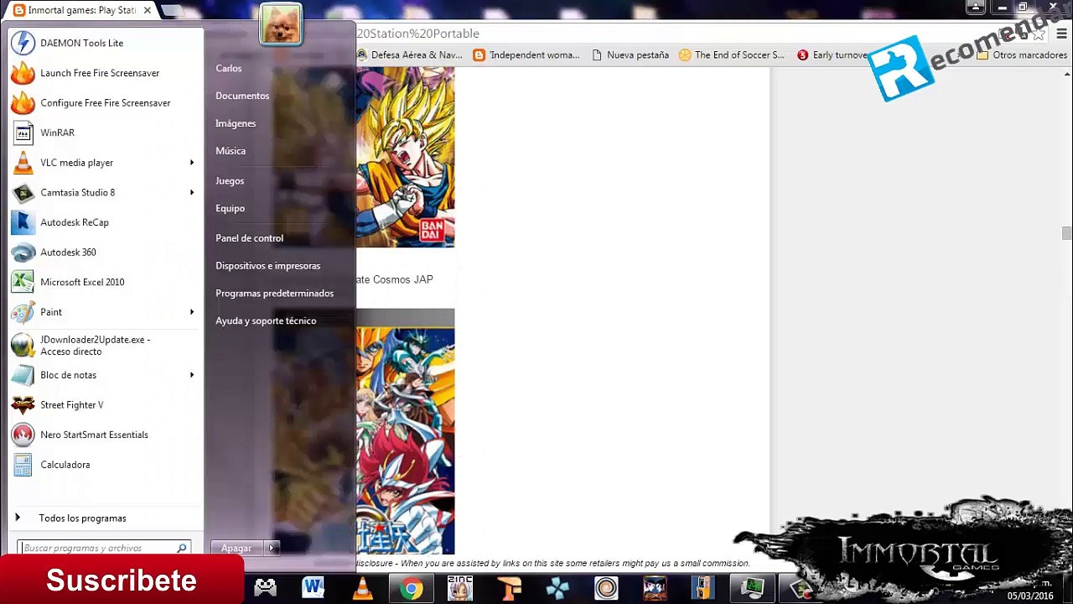Image resolution: width=1073 pixels, height=604 pixels.
Task: Click the Chrome address bar URL
Action: click(x=417, y=34)
